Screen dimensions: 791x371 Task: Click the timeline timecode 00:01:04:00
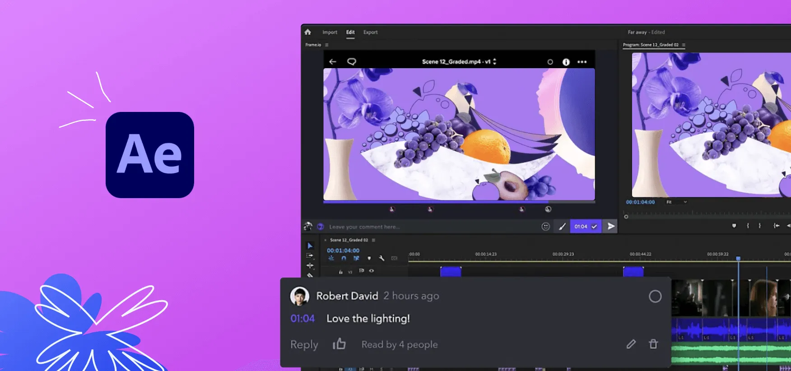coord(343,250)
